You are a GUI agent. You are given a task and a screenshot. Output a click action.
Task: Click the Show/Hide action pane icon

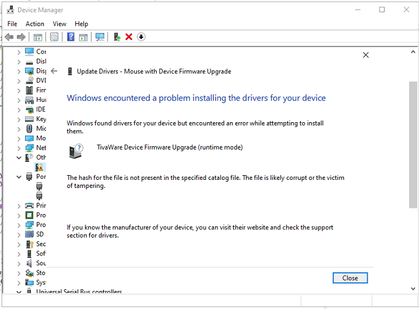[x=83, y=37]
